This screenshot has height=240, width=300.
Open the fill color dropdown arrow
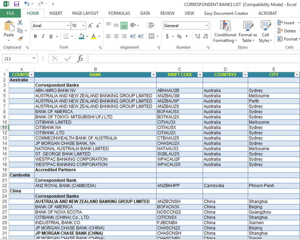tap(87, 36)
